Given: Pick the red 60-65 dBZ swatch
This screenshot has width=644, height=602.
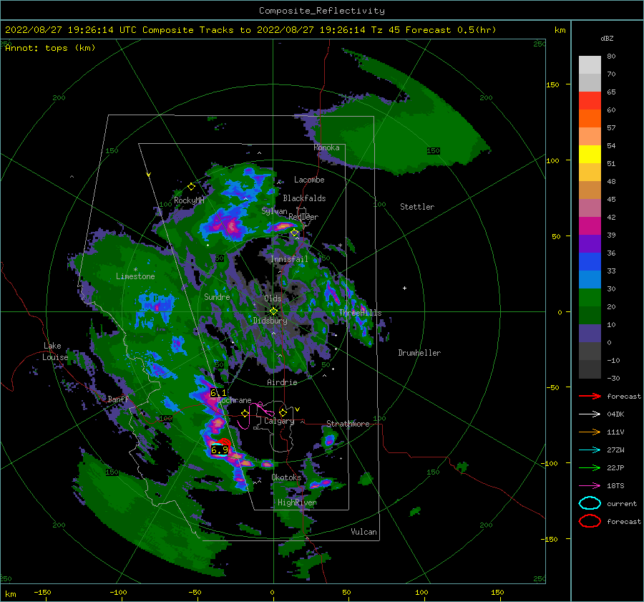Looking at the screenshot, I should 590,101.
